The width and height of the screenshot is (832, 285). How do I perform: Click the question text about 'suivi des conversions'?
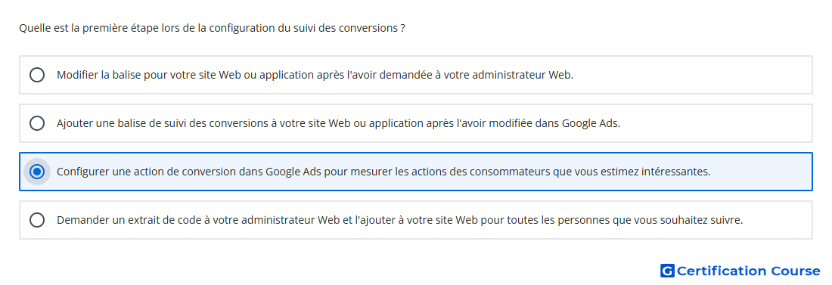point(213,28)
